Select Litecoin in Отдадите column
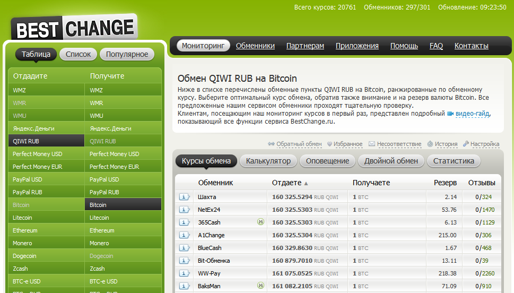 [46, 218]
